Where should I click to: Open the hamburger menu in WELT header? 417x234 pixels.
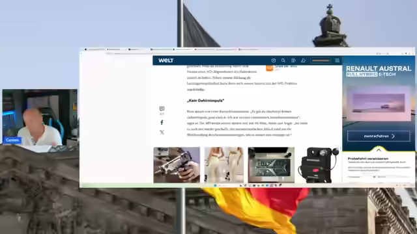(x=337, y=60)
